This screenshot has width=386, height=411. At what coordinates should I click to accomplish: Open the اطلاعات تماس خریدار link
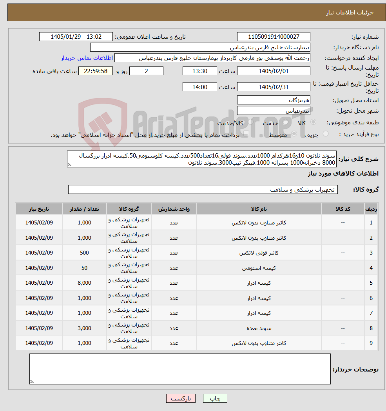tap(87, 58)
